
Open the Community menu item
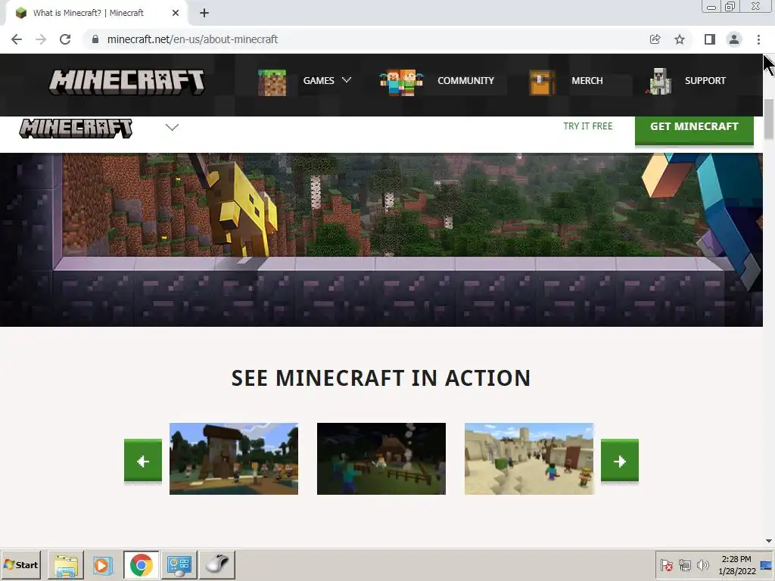tap(465, 80)
